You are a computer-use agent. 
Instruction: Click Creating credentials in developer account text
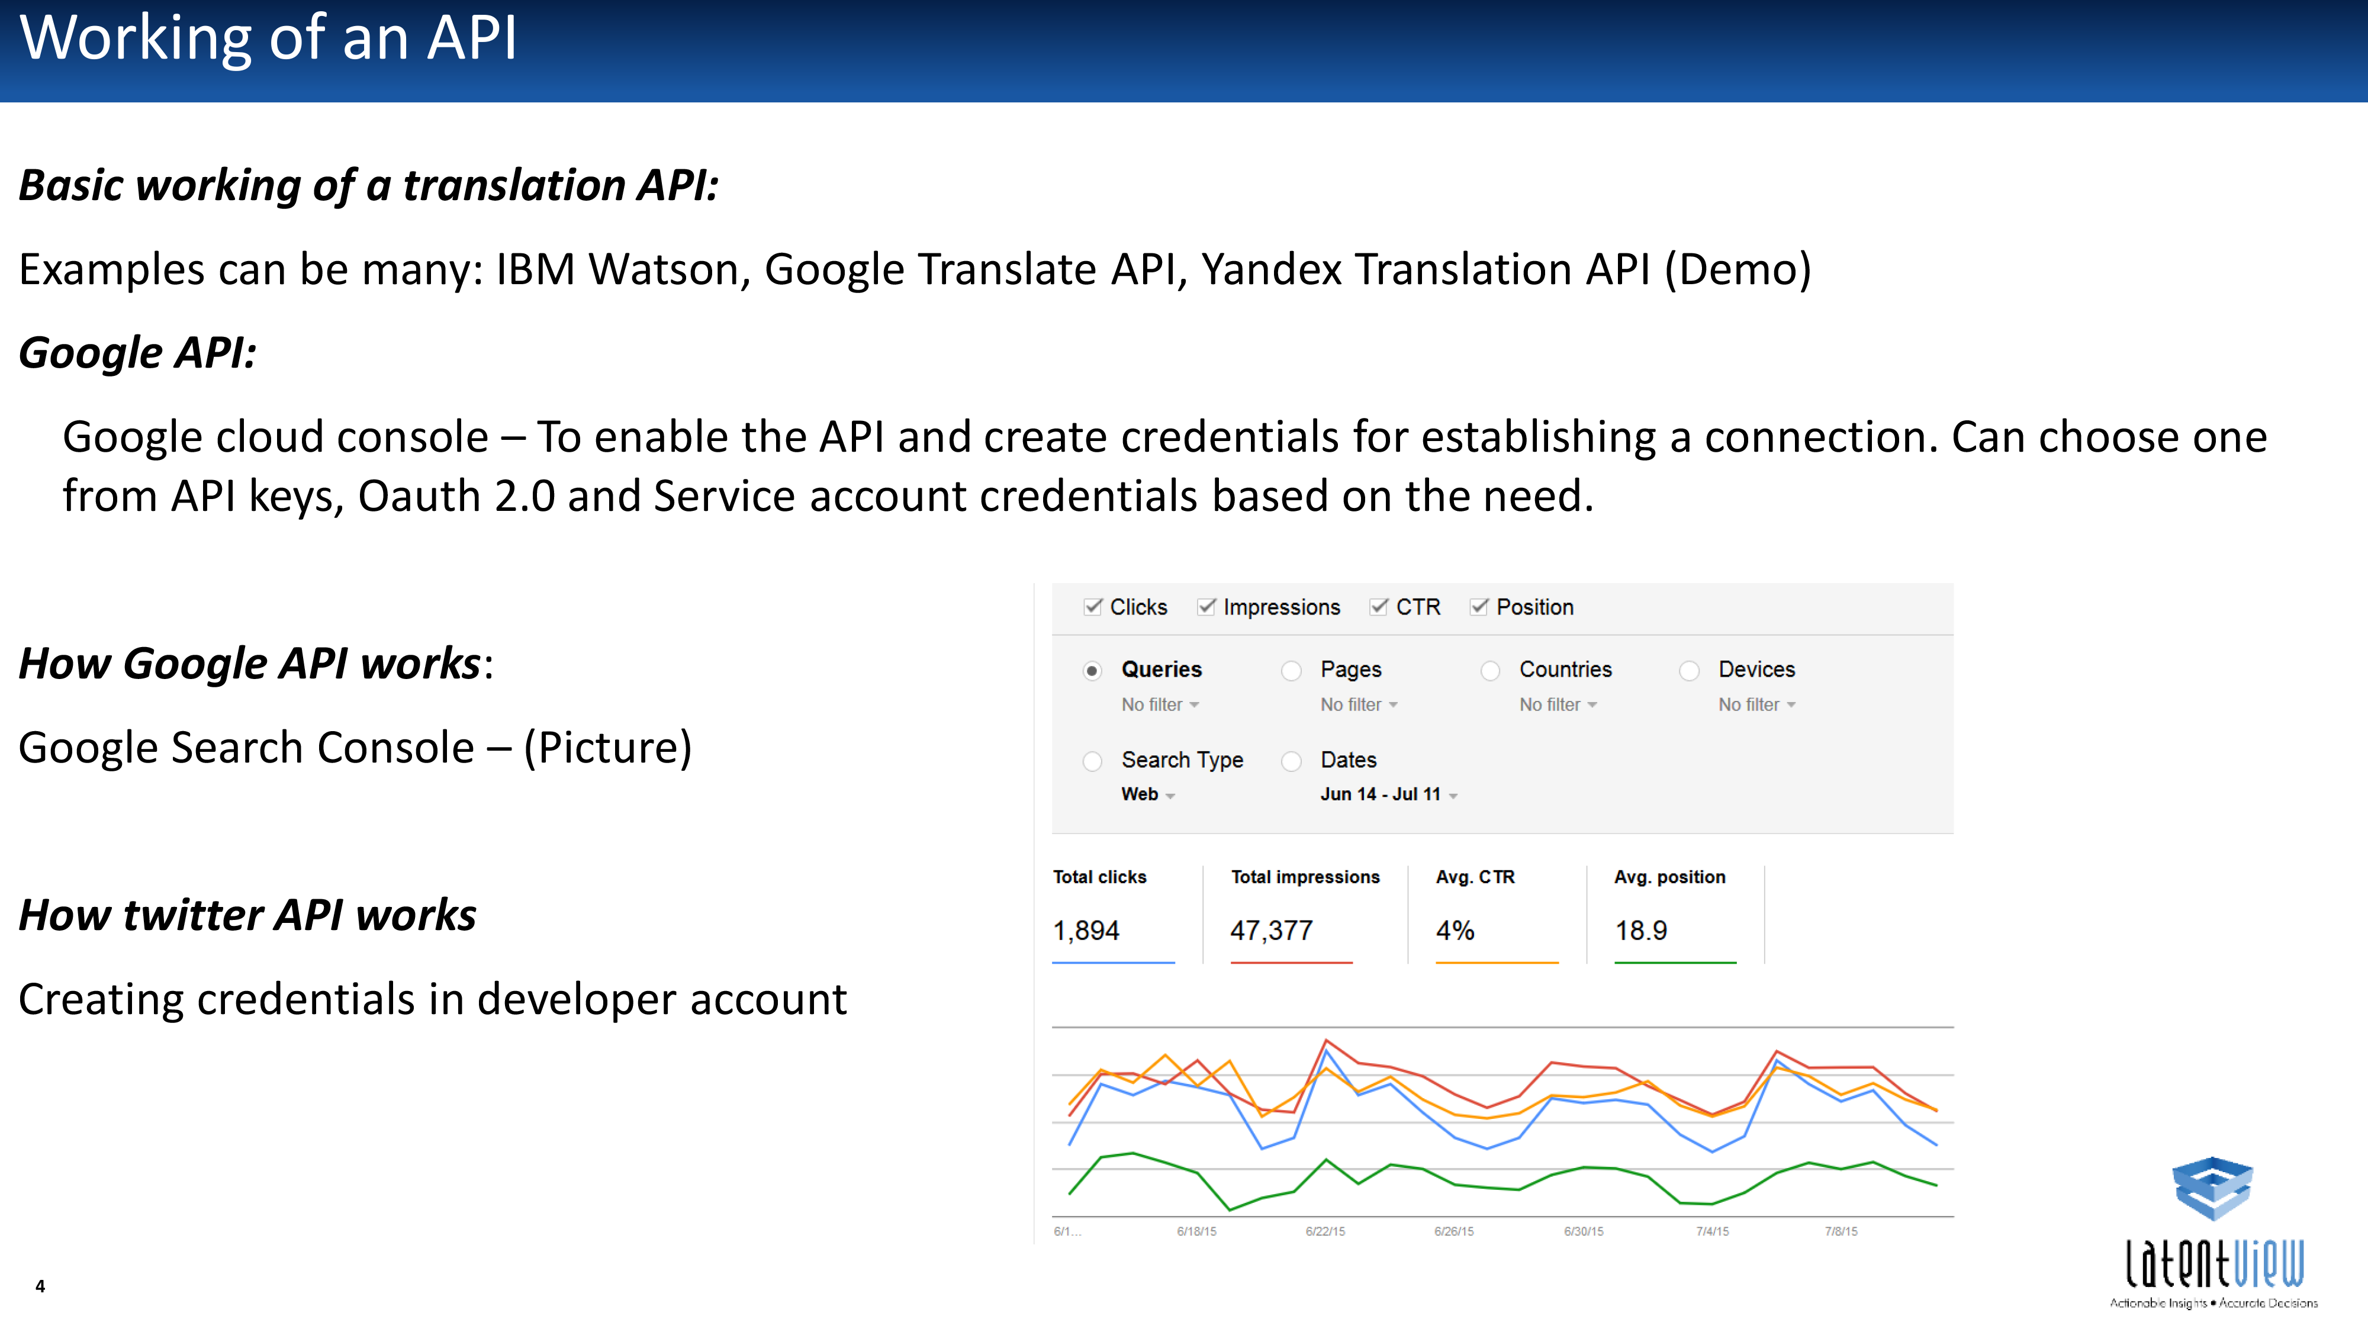click(432, 999)
